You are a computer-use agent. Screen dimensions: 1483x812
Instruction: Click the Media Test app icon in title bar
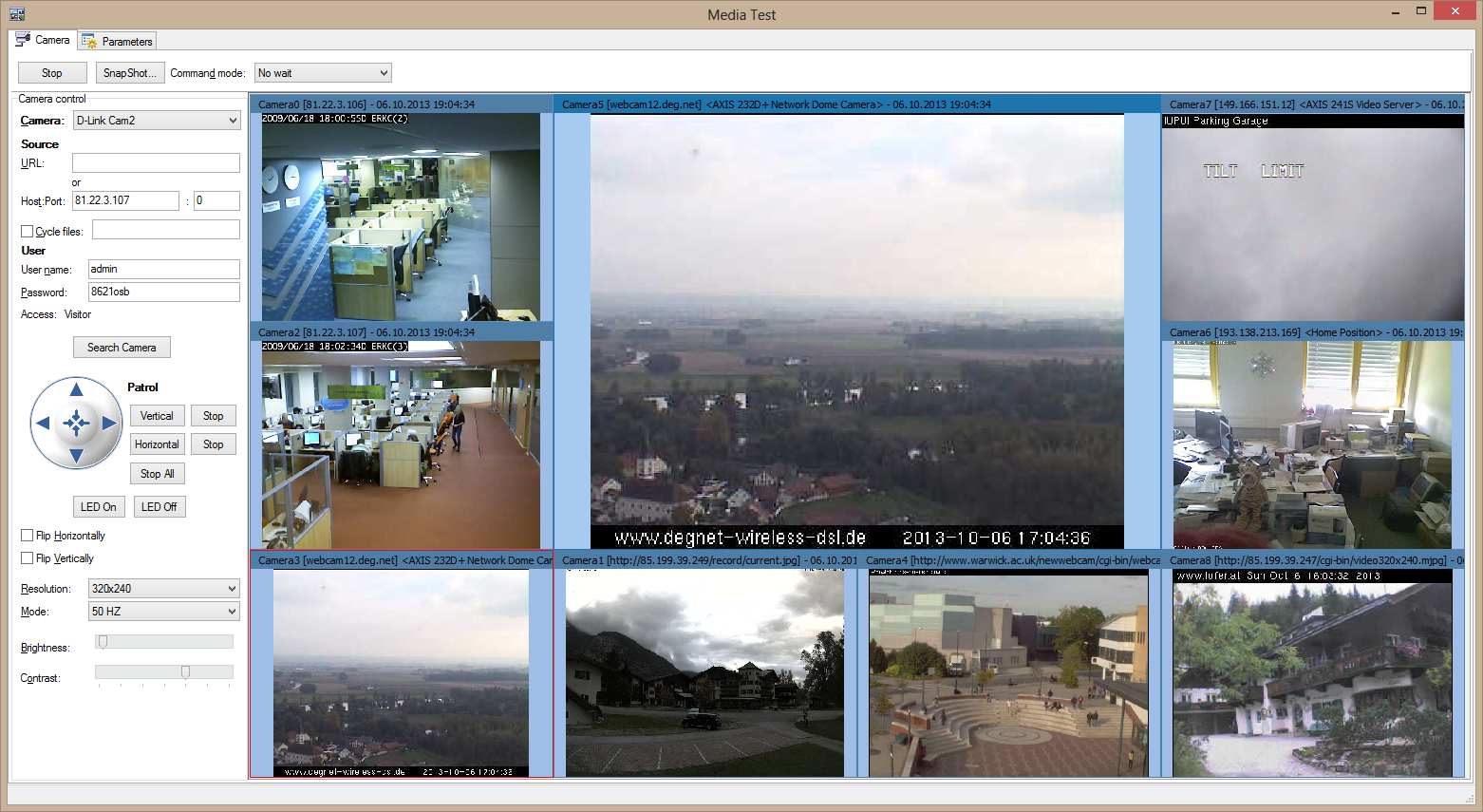(16, 14)
